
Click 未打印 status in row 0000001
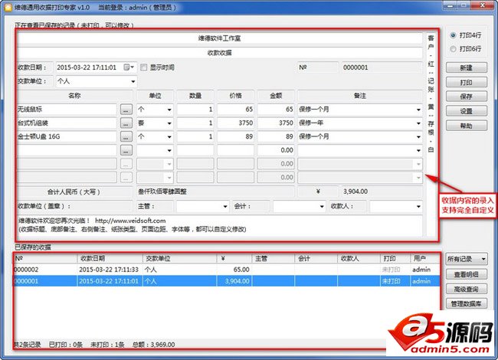click(x=391, y=281)
